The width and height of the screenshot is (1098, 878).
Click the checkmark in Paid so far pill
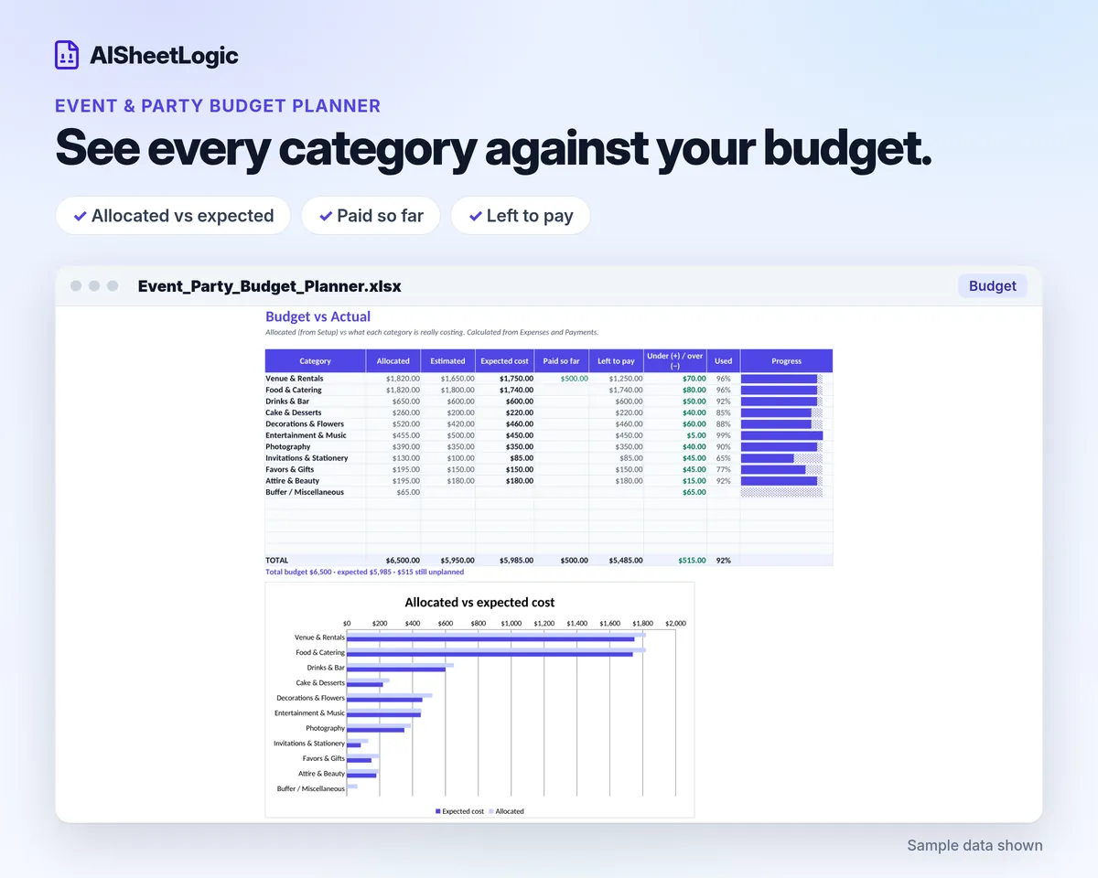(326, 217)
